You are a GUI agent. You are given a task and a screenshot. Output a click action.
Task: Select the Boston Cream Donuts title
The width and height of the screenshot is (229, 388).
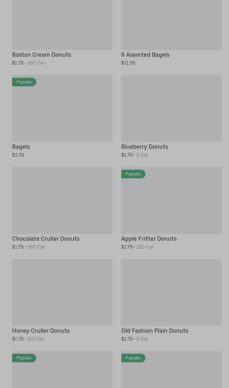pos(42,55)
